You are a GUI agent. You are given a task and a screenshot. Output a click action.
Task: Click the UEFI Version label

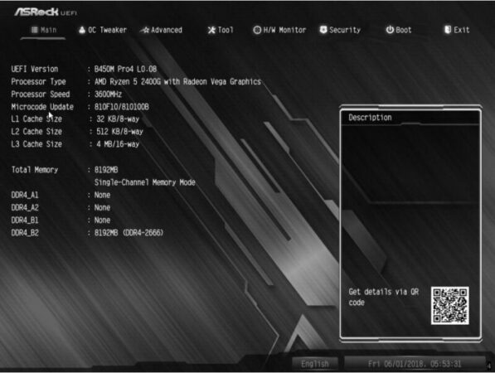(x=35, y=69)
